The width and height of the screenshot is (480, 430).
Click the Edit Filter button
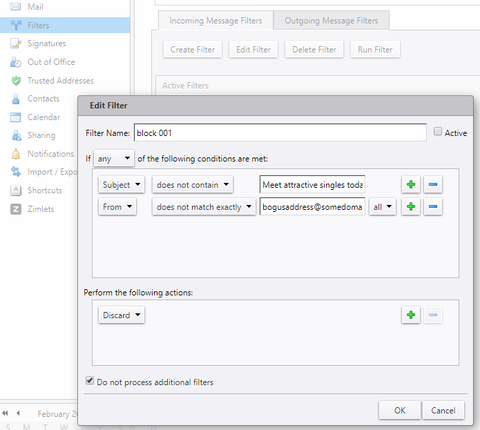[x=253, y=49]
